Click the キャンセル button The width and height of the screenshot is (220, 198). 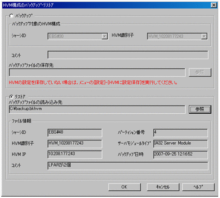pos(163,187)
